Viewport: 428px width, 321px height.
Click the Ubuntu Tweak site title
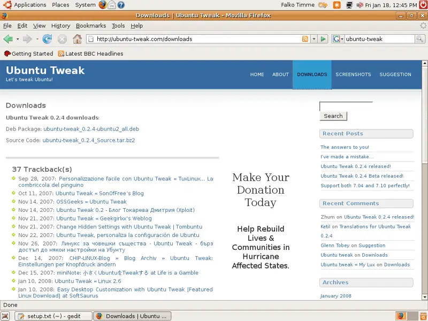(45, 71)
